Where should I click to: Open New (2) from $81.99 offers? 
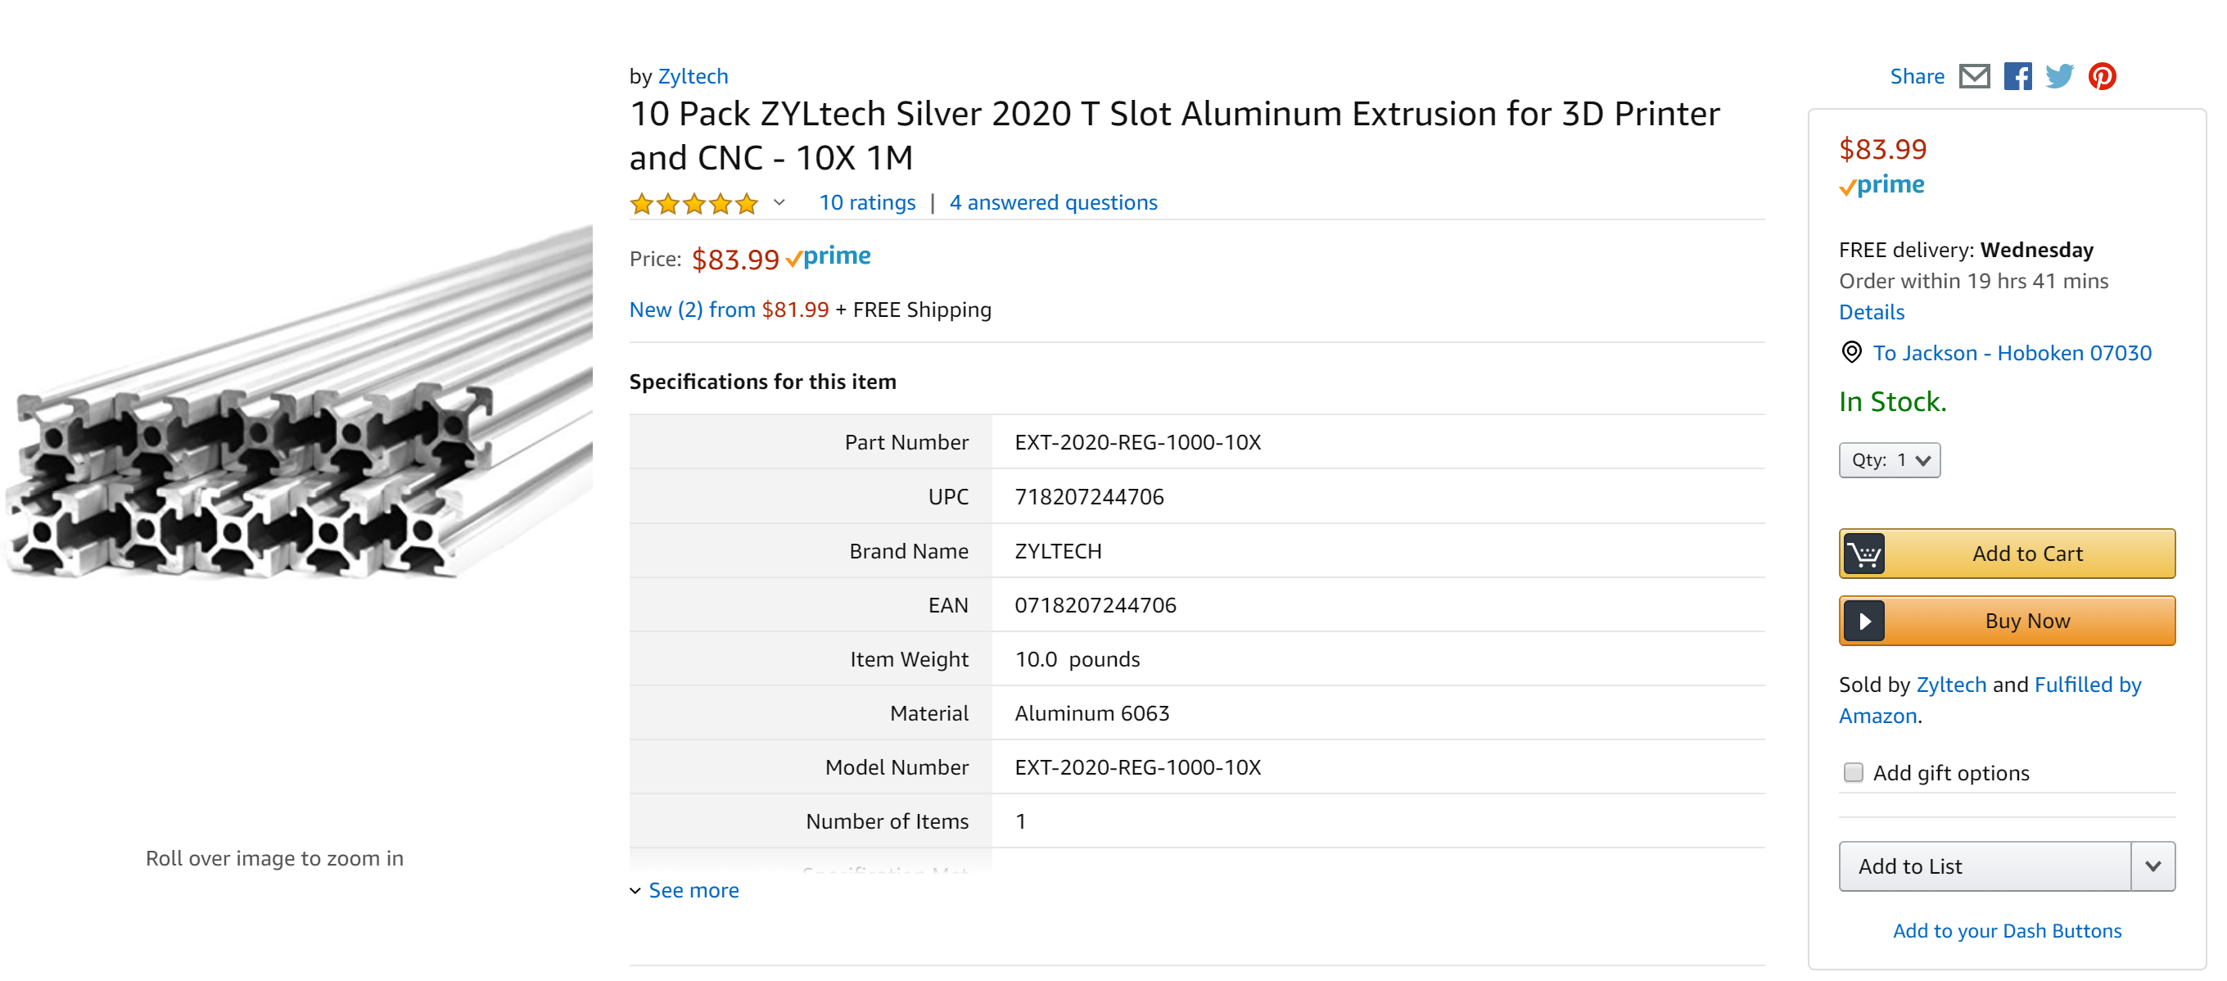[x=728, y=310]
